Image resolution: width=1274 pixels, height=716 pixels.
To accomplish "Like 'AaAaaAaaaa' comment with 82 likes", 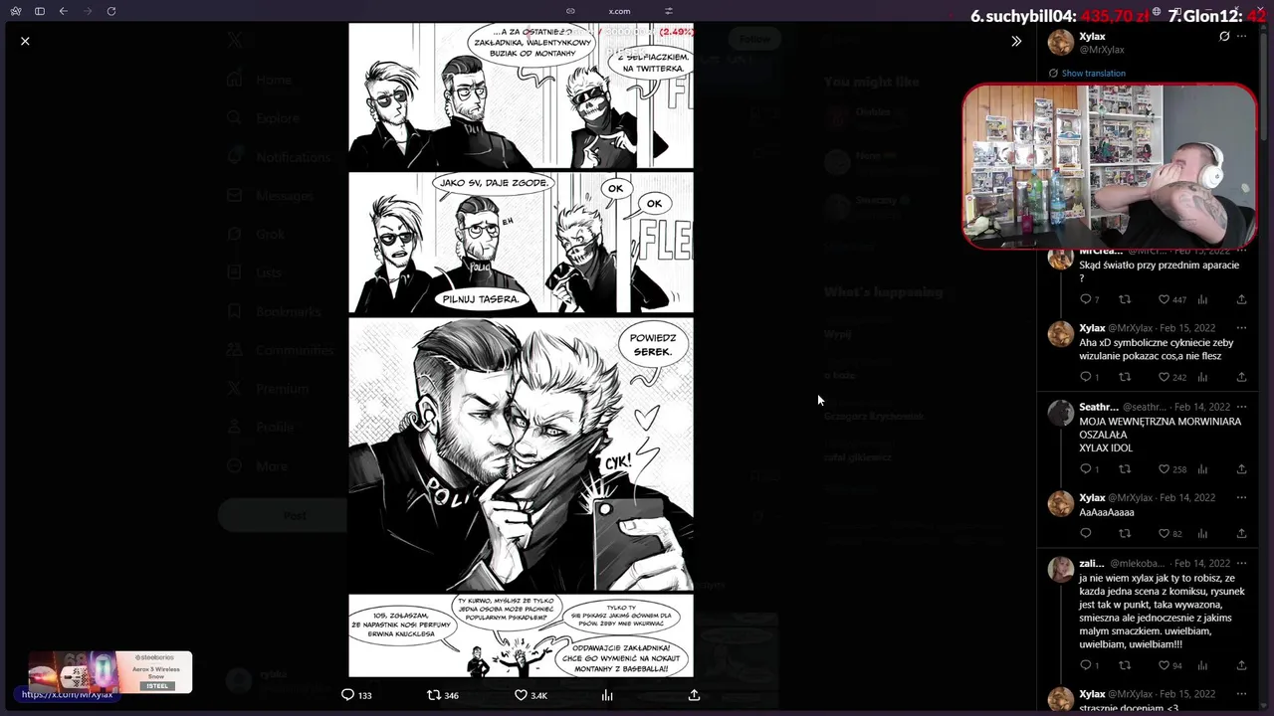I will coord(1169,533).
